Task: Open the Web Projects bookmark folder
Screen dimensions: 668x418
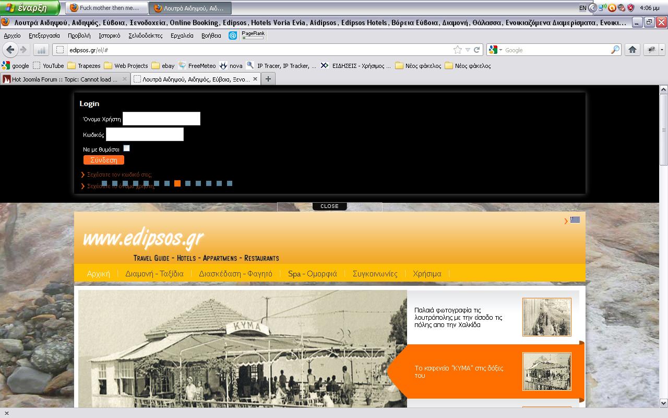Action: click(126, 65)
